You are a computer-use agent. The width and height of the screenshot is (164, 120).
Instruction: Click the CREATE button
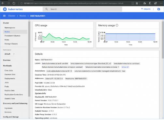click(146, 9)
